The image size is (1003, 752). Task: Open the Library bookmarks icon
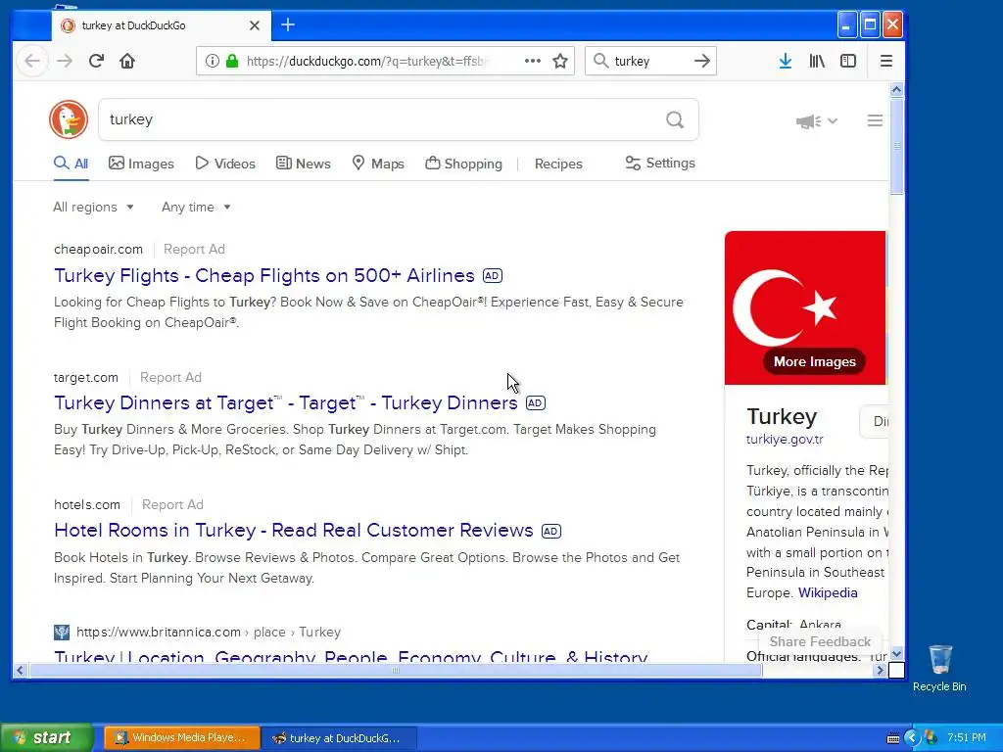coord(817,61)
